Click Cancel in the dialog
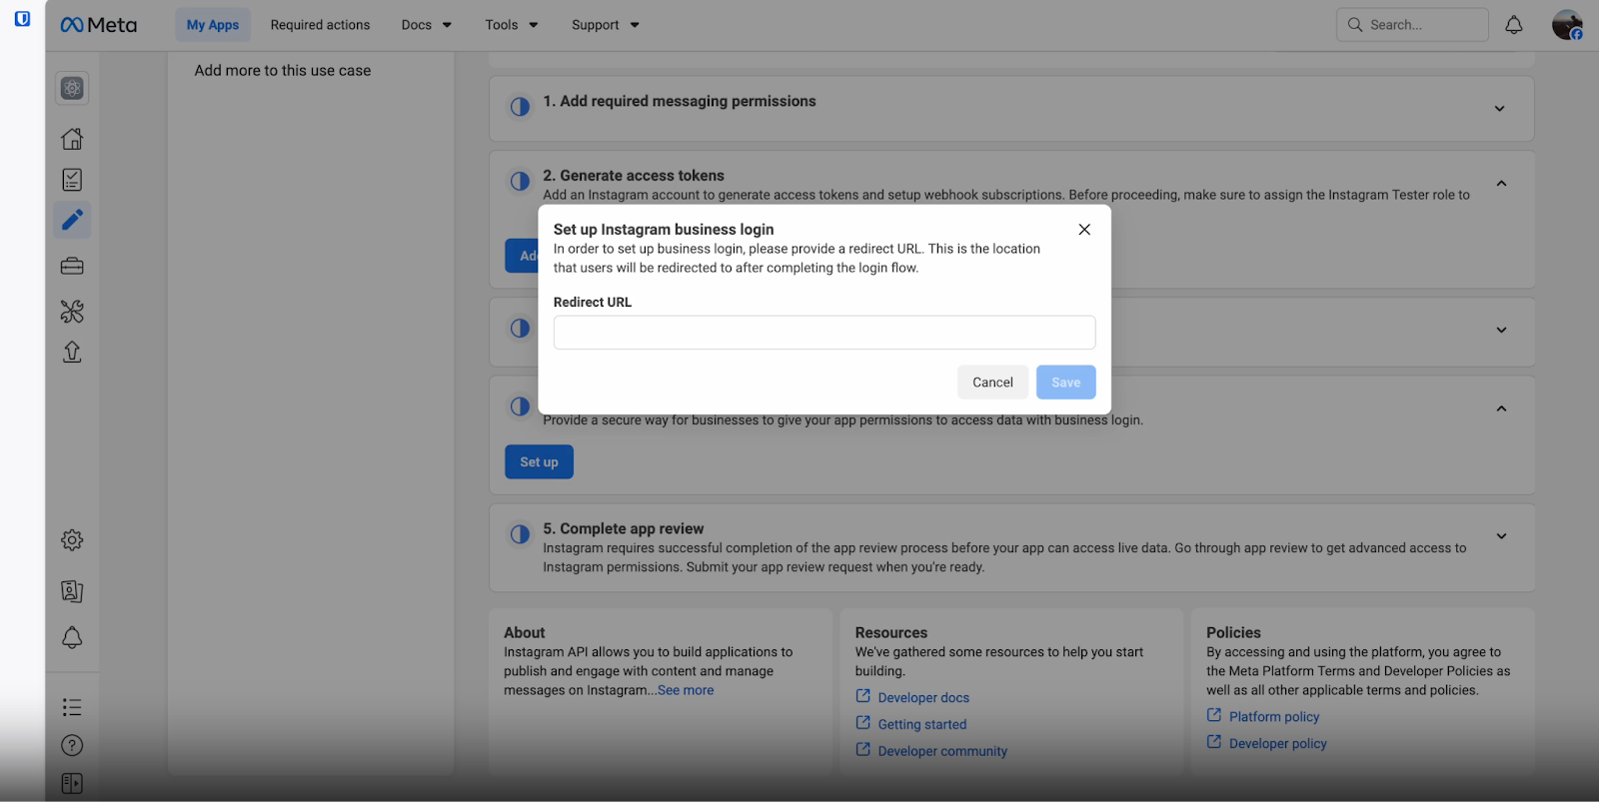1599x802 pixels. [x=992, y=383]
